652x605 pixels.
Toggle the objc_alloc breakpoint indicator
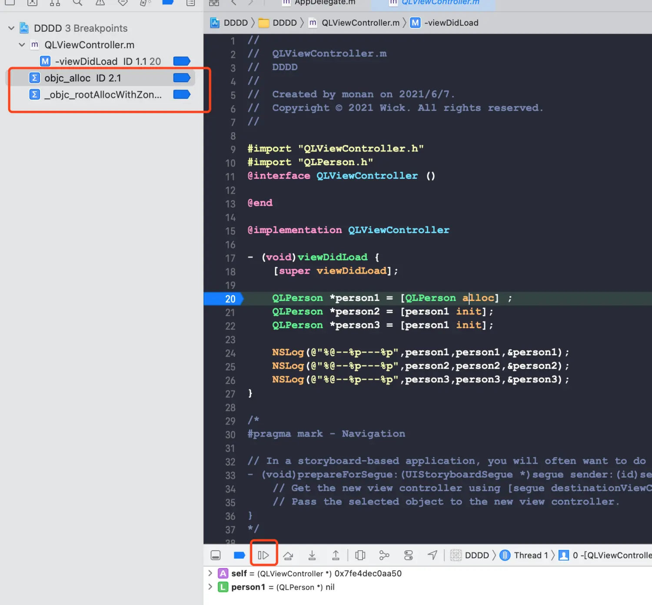pos(182,78)
